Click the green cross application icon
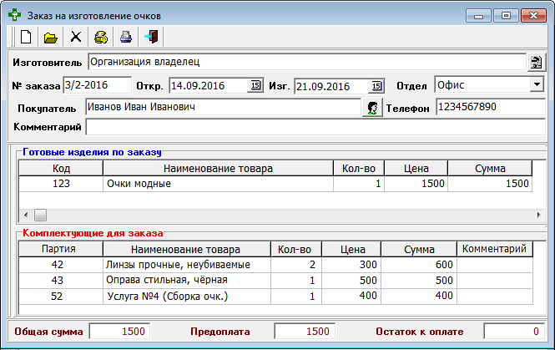 [14, 15]
